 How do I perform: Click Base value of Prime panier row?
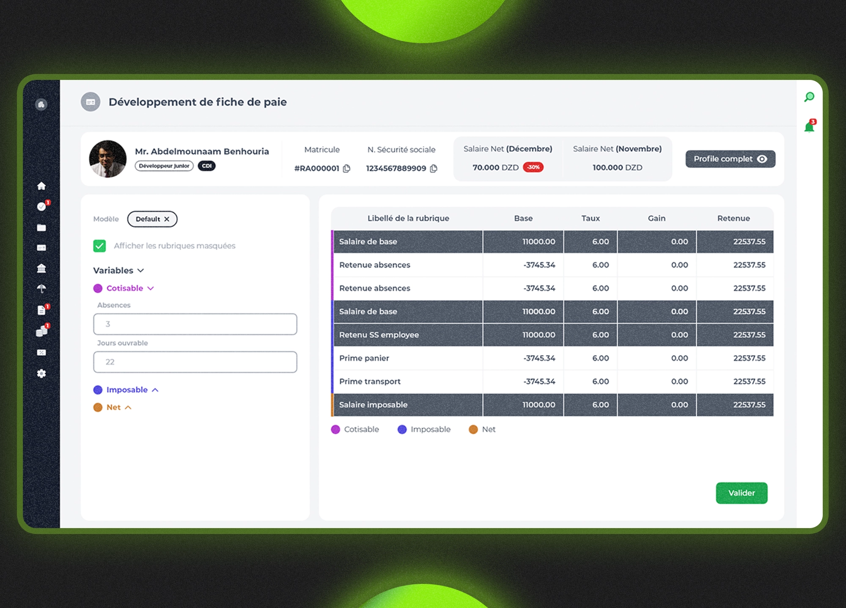click(539, 358)
